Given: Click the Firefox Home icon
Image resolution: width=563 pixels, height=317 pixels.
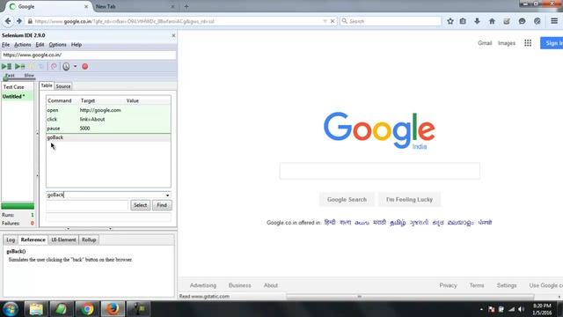Looking at the screenshot, I should pos(492,21).
